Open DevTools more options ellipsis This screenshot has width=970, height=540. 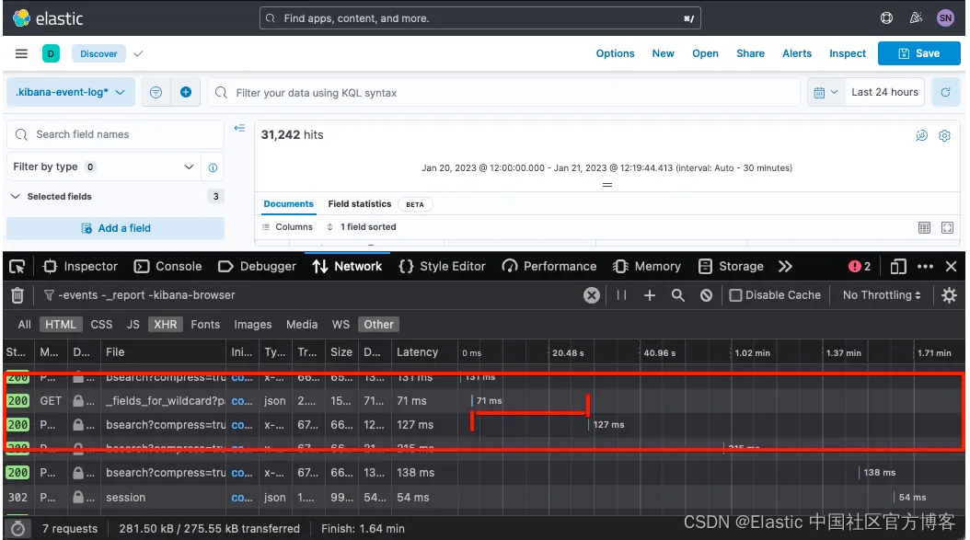tap(926, 267)
